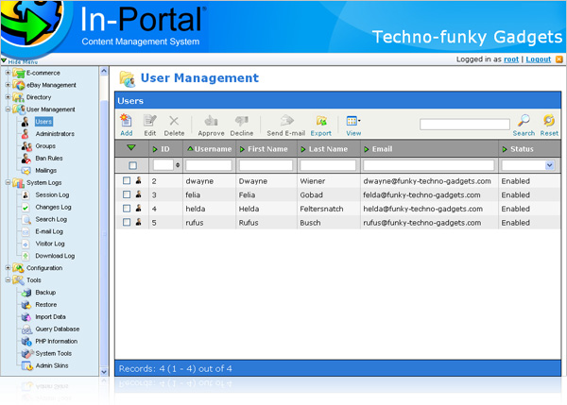
Task: Click the Email filter field
Action: pyautogui.click(x=428, y=165)
